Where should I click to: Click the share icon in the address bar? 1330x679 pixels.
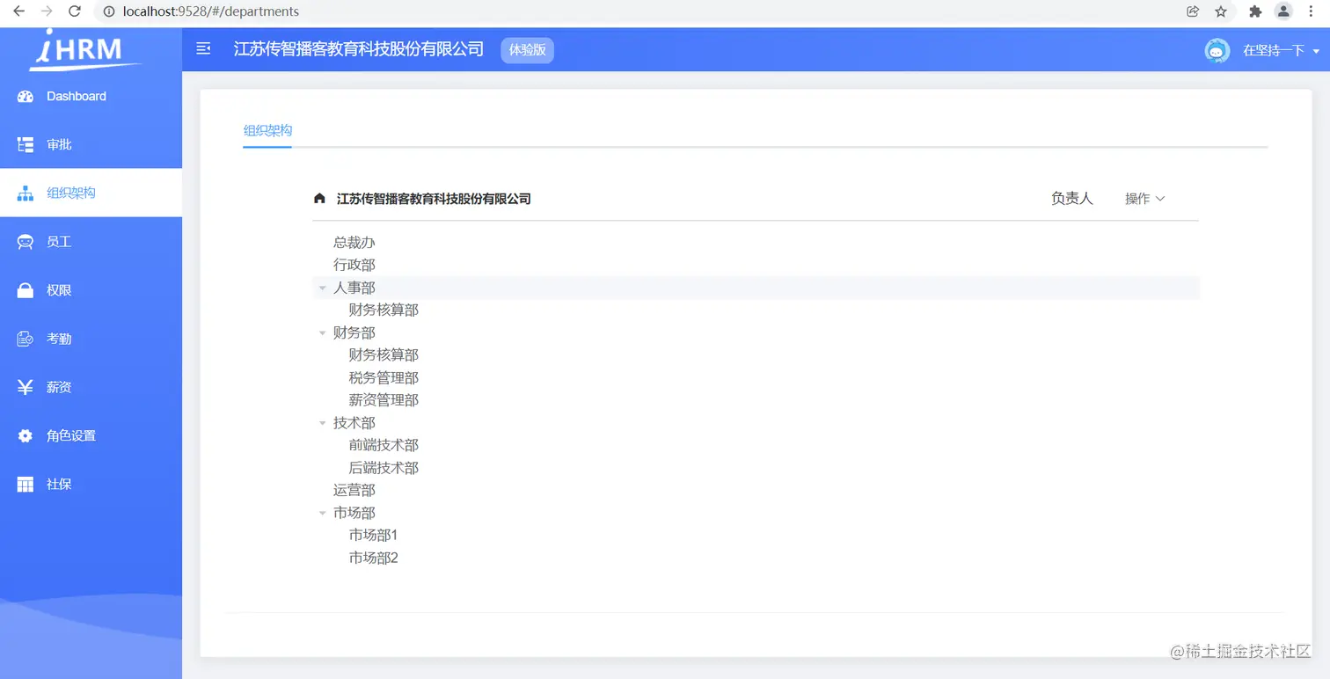(x=1193, y=11)
